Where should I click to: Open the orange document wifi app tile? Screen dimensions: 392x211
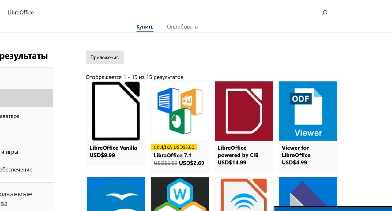coord(244,194)
